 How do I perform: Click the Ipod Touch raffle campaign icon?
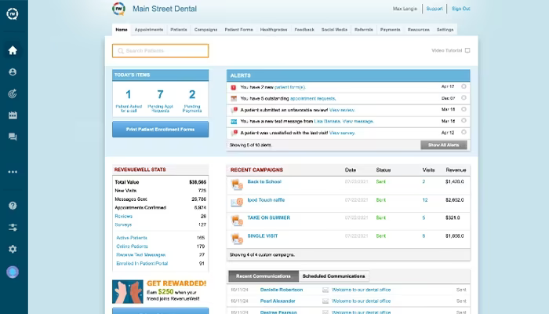coord(237,203)
